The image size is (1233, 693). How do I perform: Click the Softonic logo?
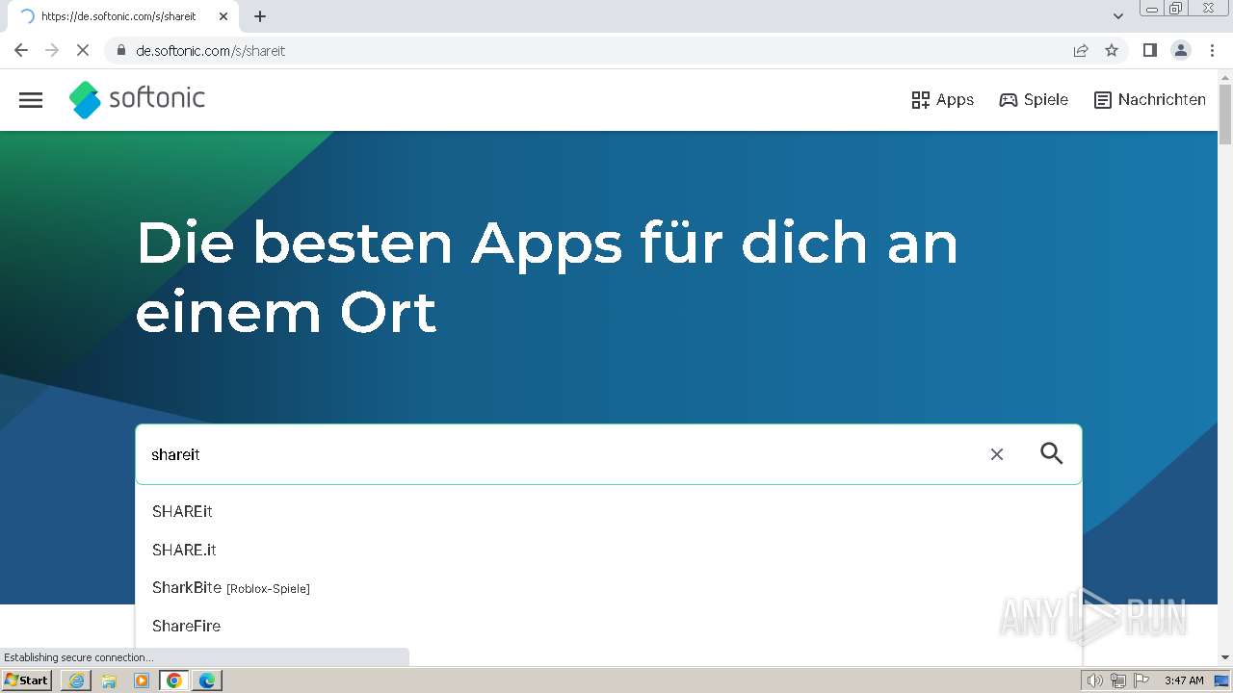click(x=137, y=99)
